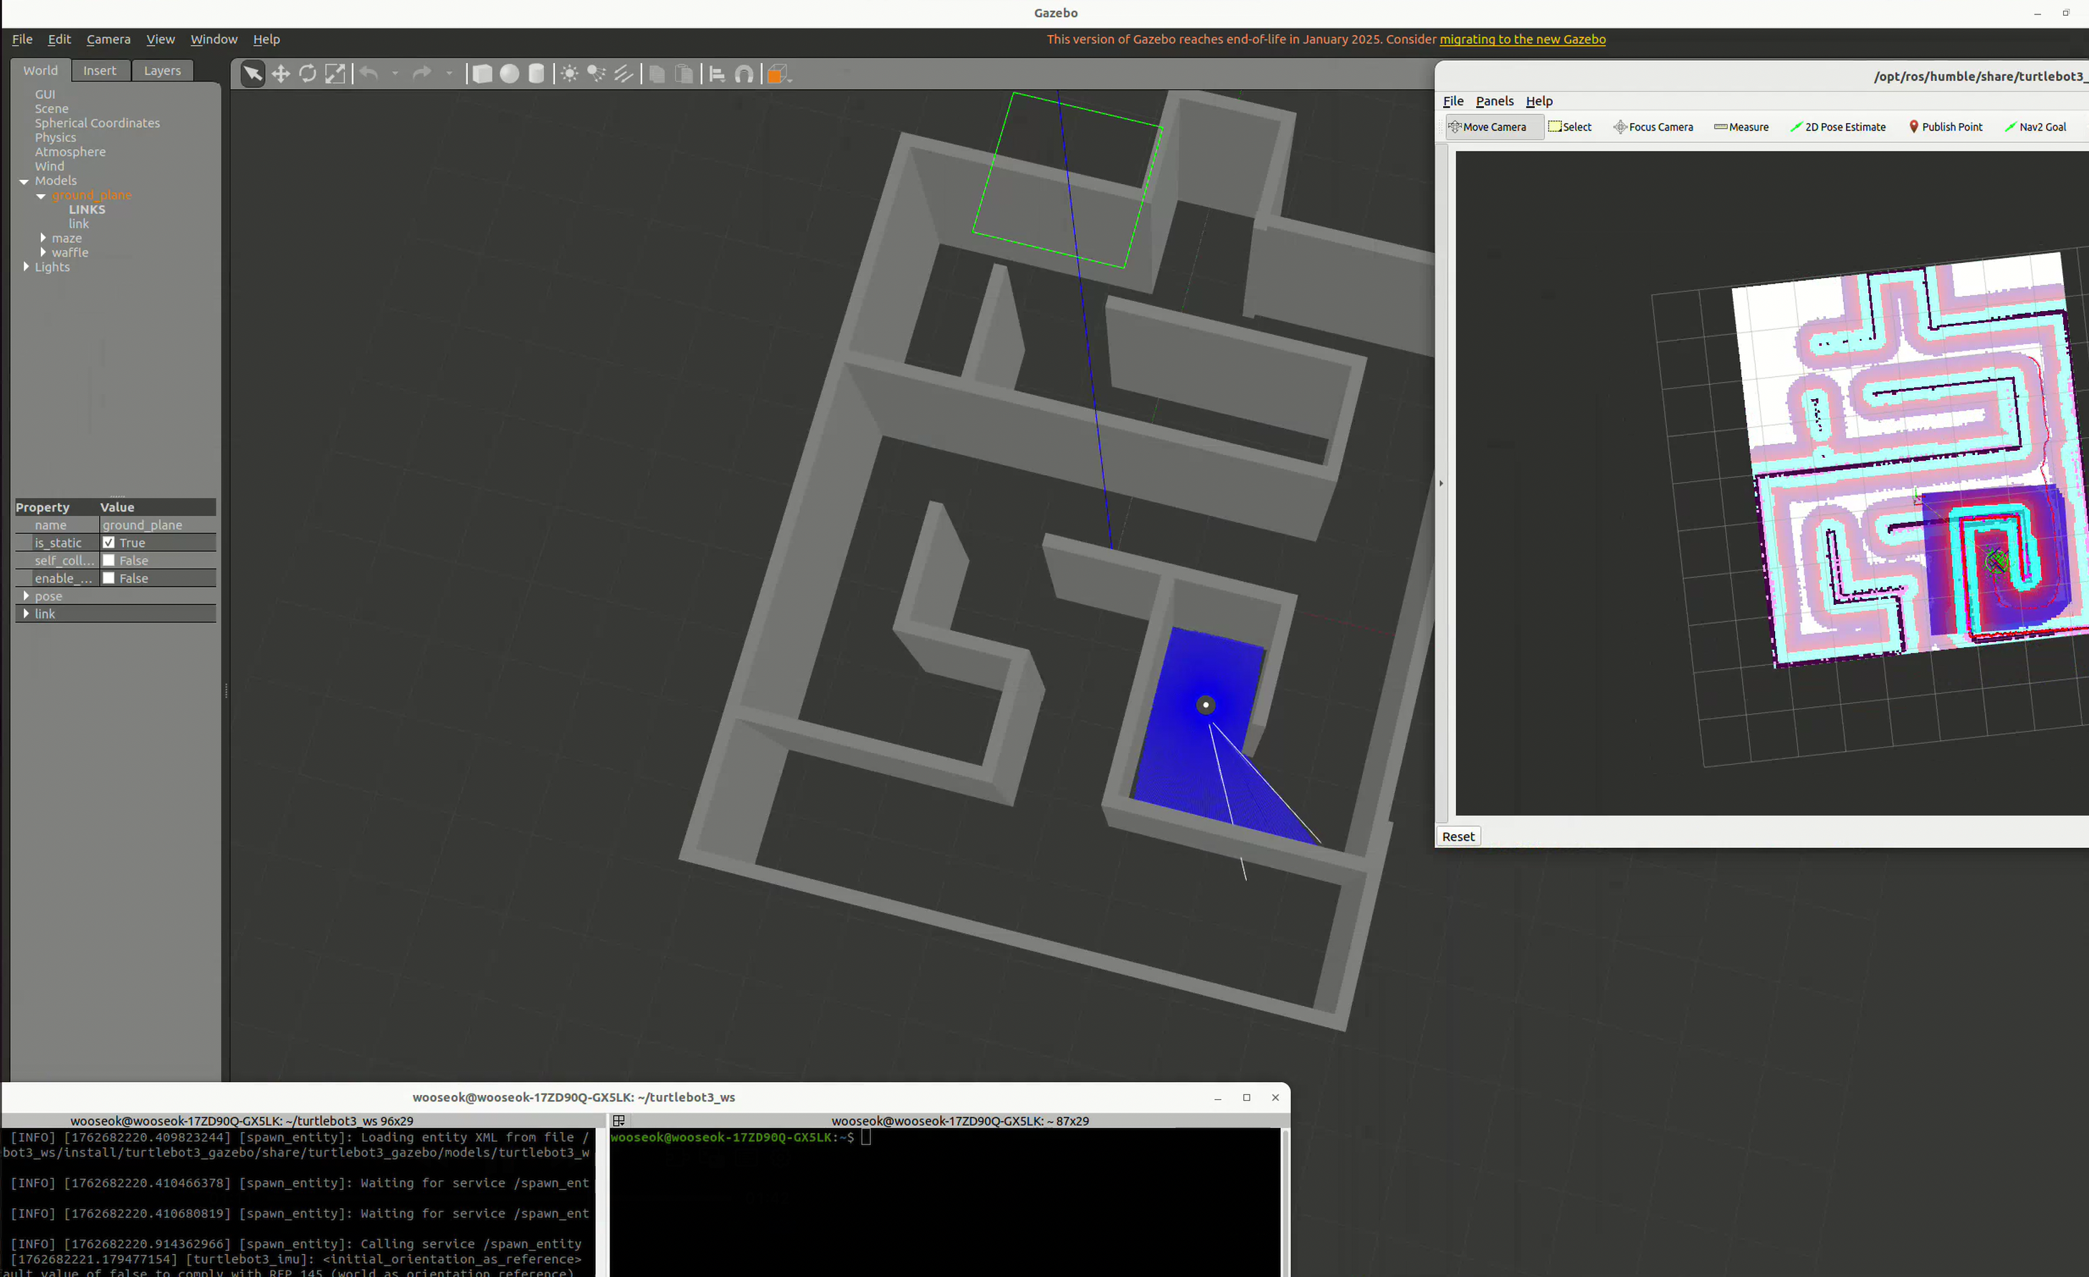The image size is (2089, 1277).
Task: Click the RViz side panel collapse arrow
Action: pyautogui.click(x=1441, y=483)
